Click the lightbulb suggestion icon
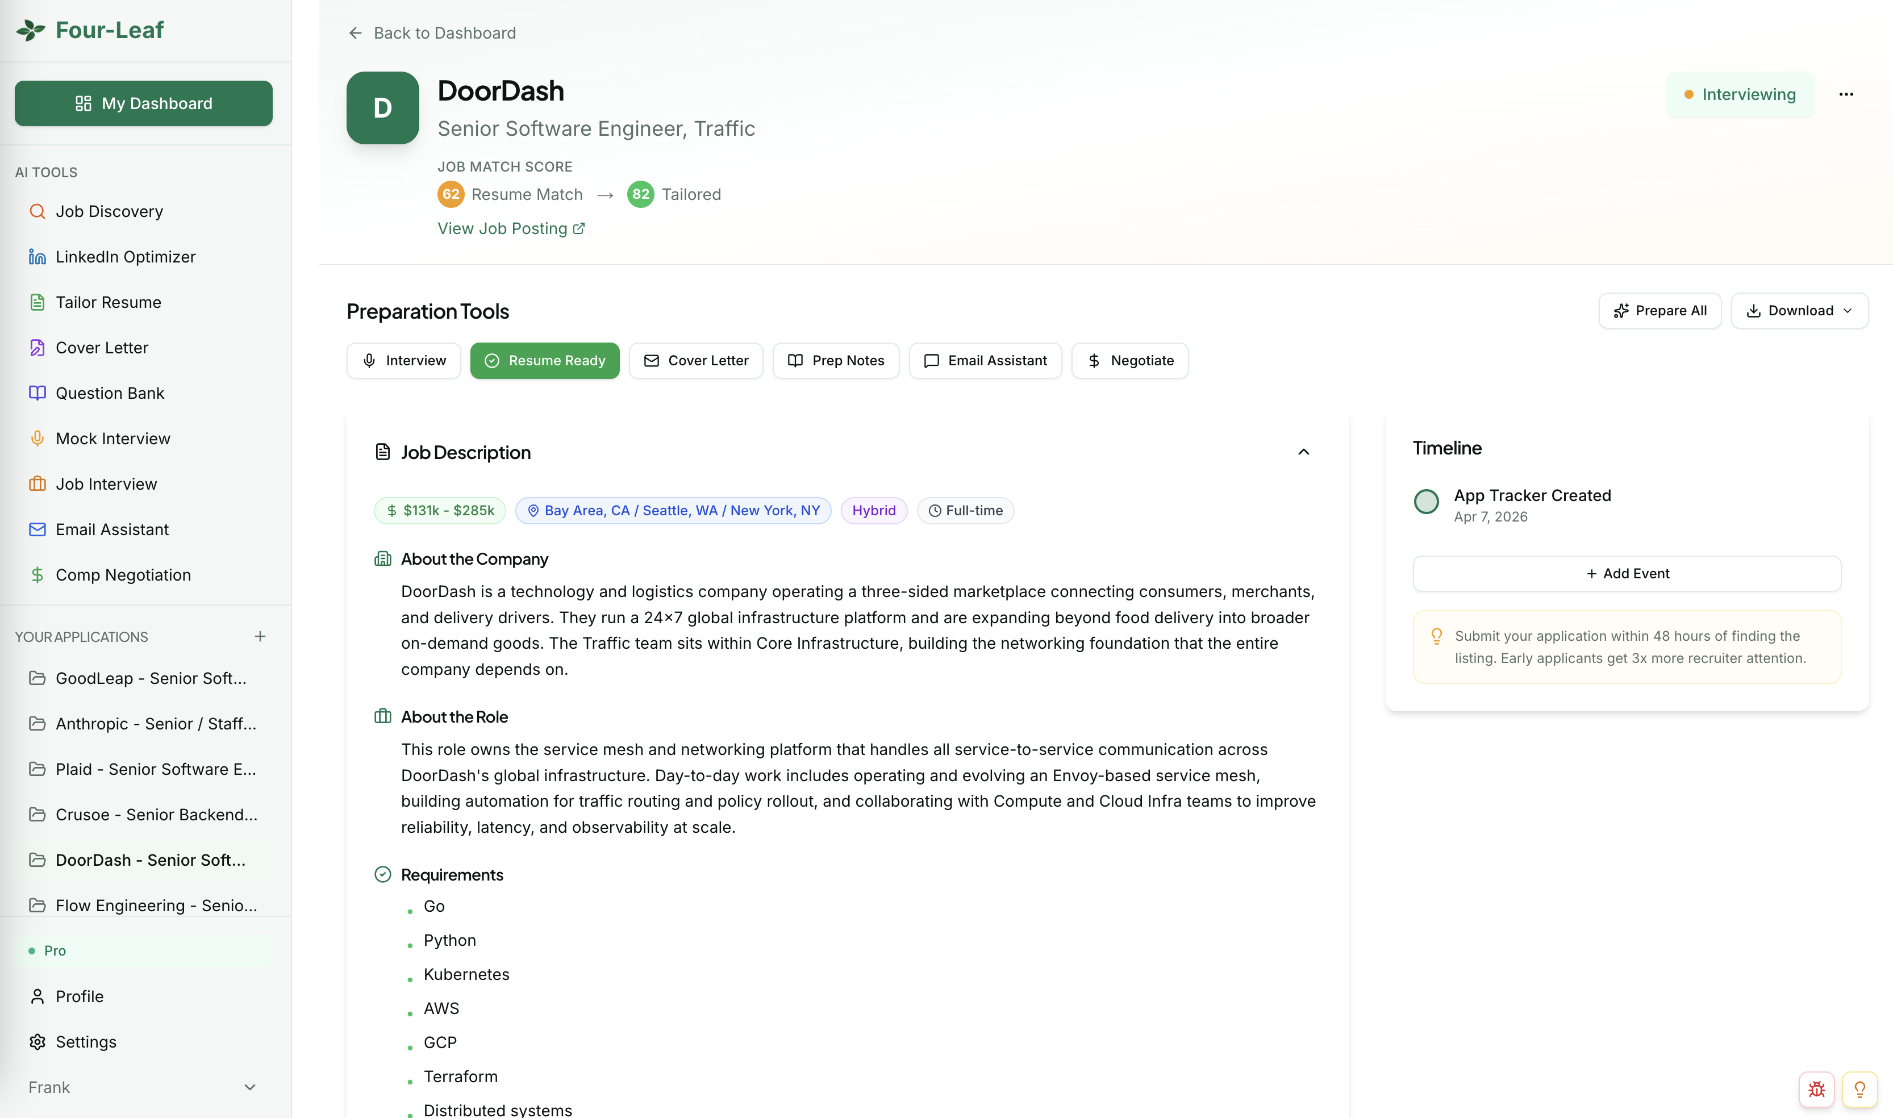1893x1118 pixels. click(x=1859, y=1088)
